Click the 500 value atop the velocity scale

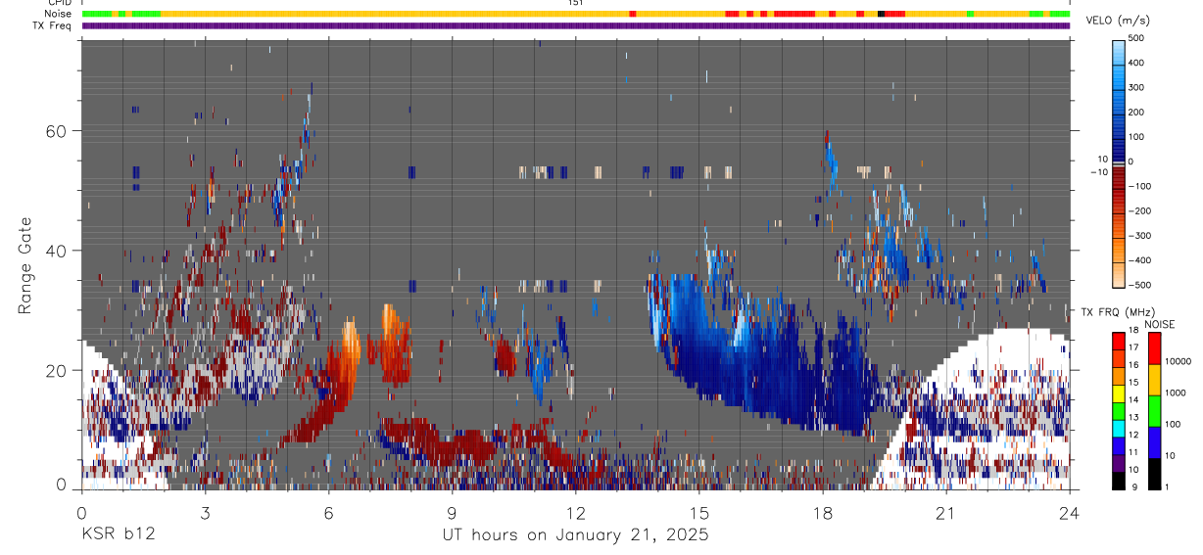1137,38
